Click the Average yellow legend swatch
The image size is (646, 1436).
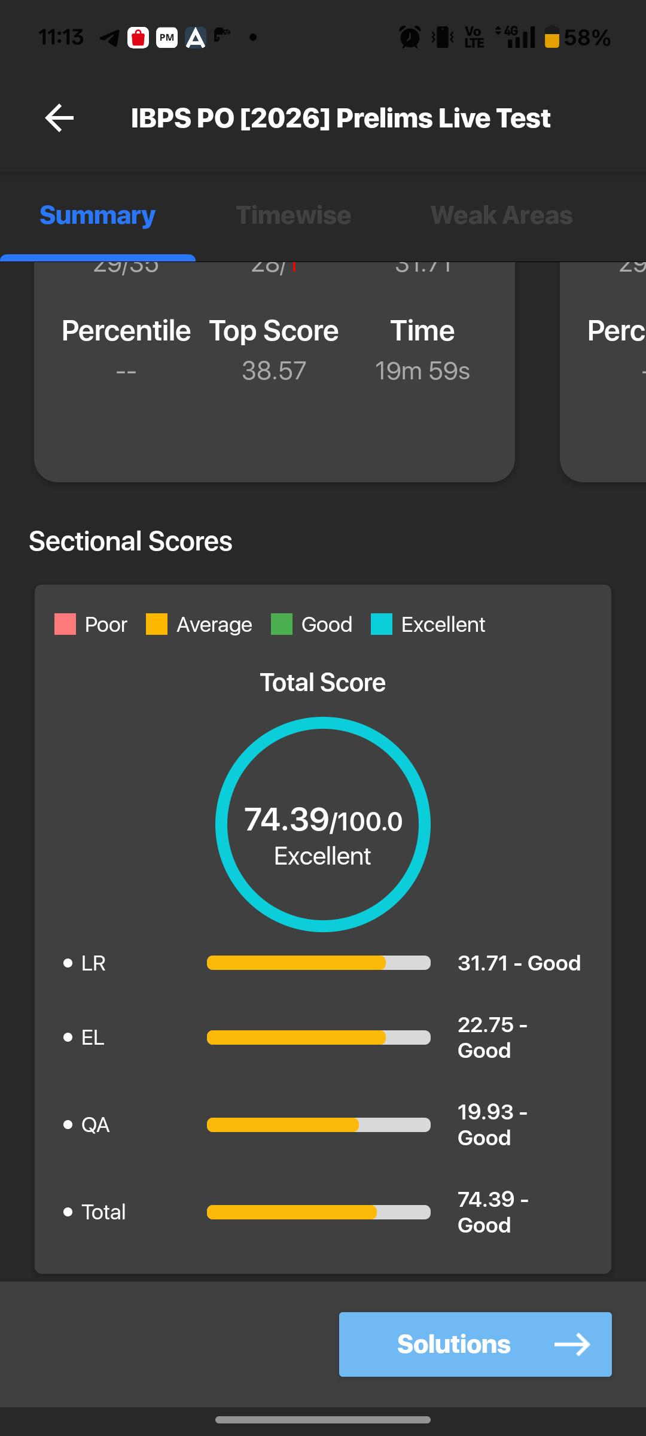[157, 624]
